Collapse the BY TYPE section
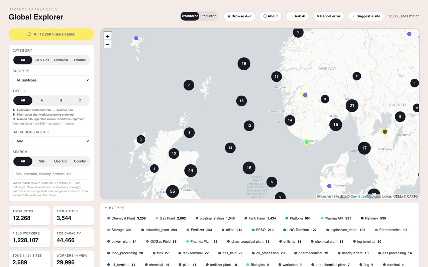 114,208
